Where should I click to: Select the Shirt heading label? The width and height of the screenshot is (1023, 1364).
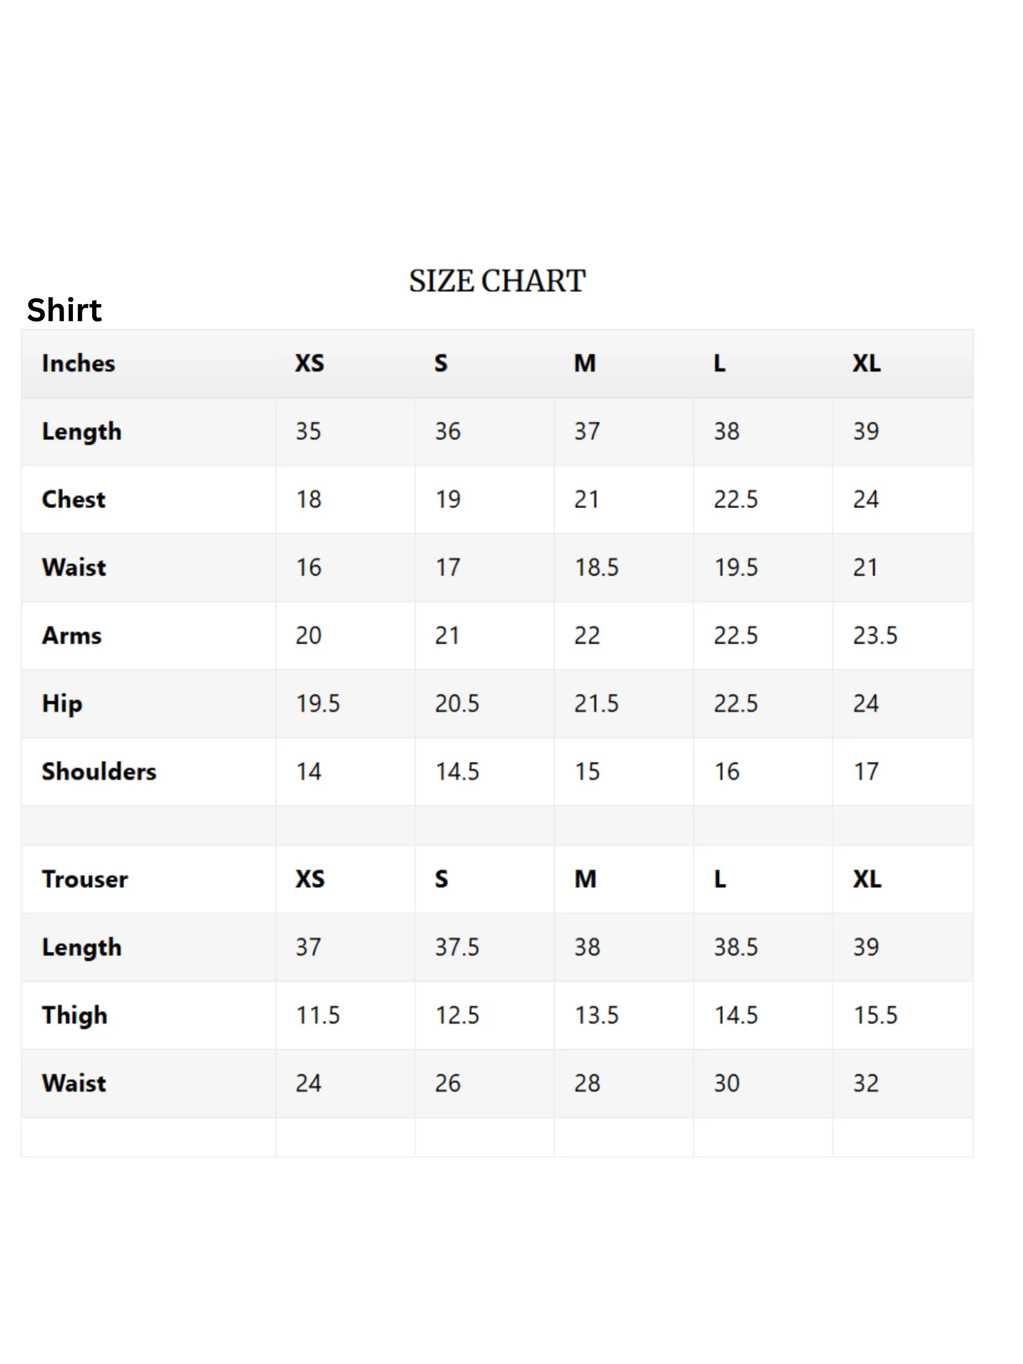pyautogui.click(x=64, y=310)
